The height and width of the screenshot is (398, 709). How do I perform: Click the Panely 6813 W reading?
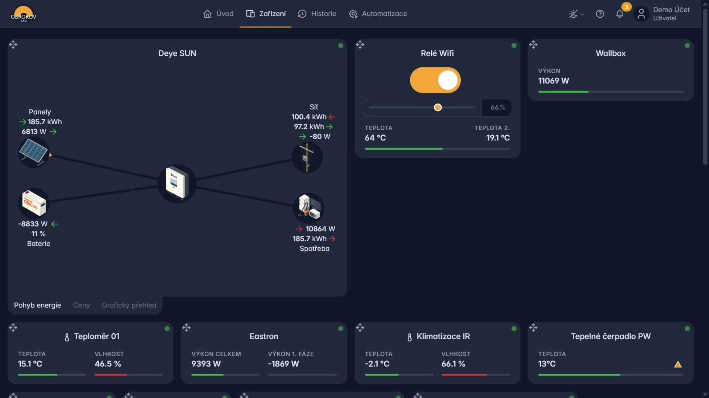pos(34,132)
